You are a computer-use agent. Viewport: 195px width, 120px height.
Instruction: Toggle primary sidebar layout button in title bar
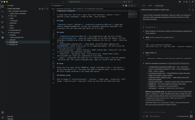187,2
